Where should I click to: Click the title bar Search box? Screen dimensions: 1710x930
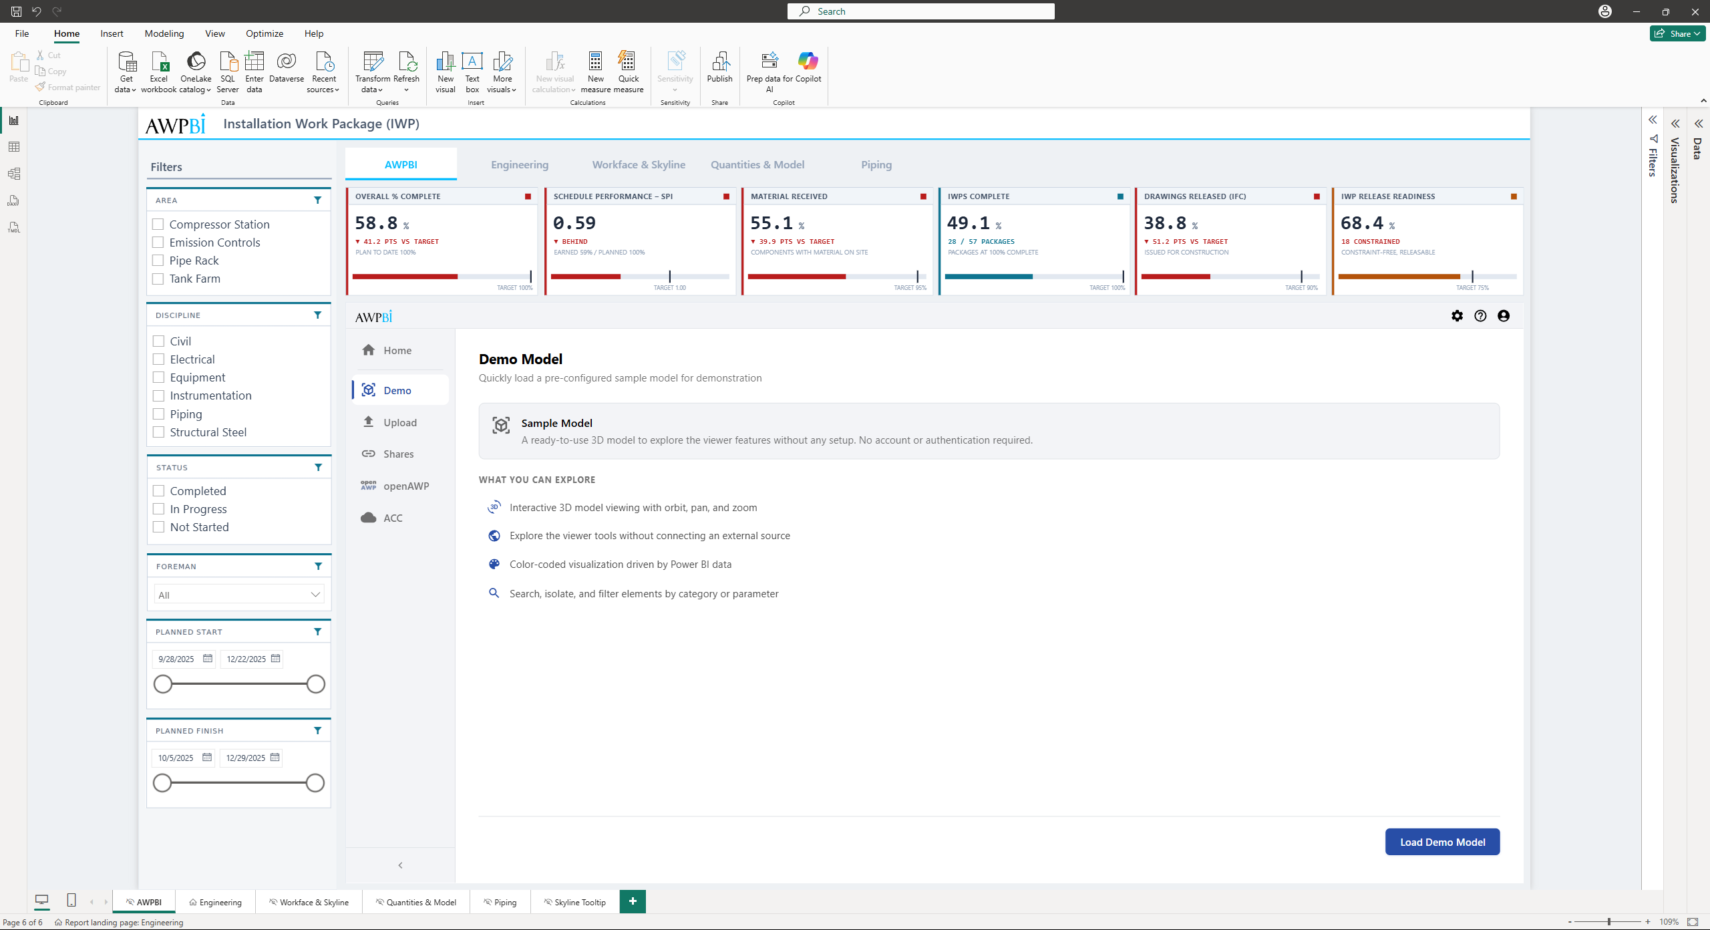(x=920, y=11)
